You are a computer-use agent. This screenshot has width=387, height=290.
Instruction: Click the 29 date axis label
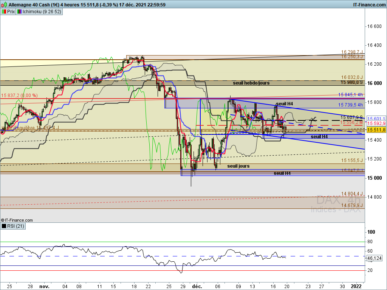[183, 287]
